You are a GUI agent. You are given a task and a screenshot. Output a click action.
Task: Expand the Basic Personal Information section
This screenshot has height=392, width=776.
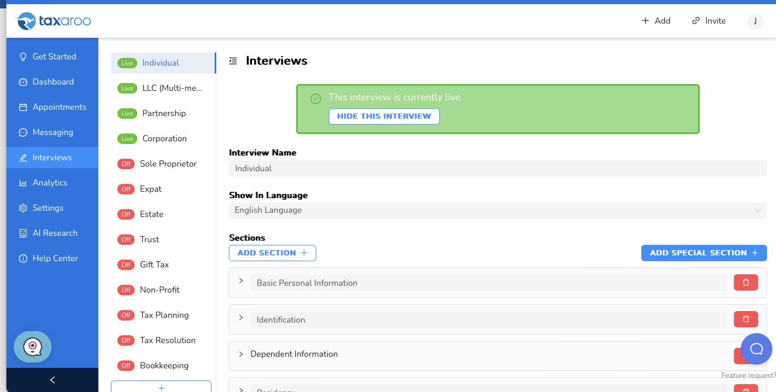[241, 281]
